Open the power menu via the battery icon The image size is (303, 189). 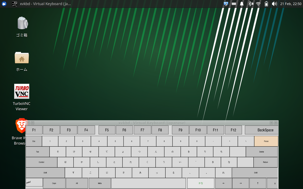(x=266, y=4)
